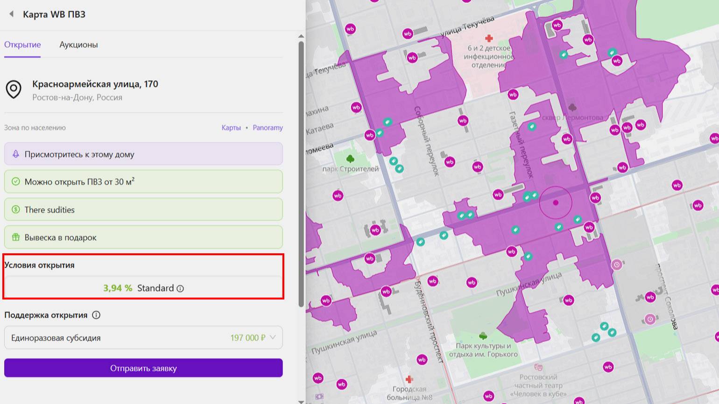Screen dimensions: 719x404
Task: Click the icon in Присмотритесь к этому дому banner
Action: pos(15,154)
